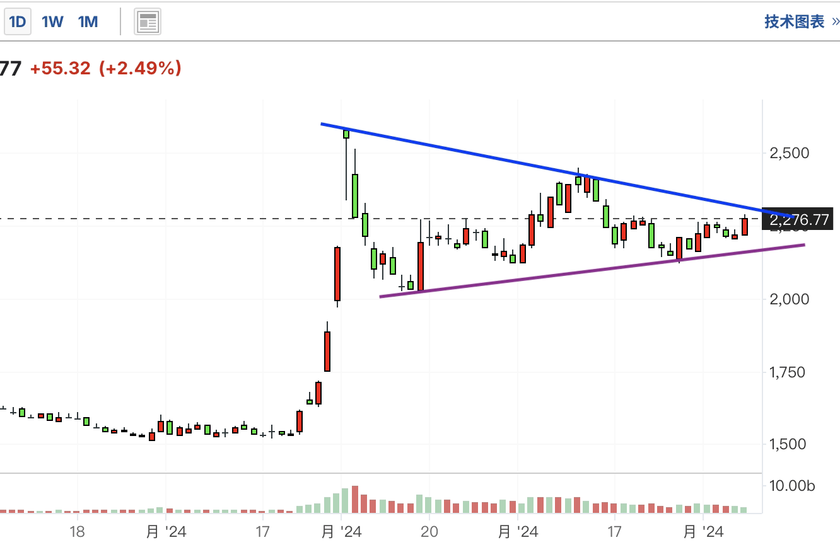Open the chart layout icon
The image size is (840, 557).
(148, 22)
